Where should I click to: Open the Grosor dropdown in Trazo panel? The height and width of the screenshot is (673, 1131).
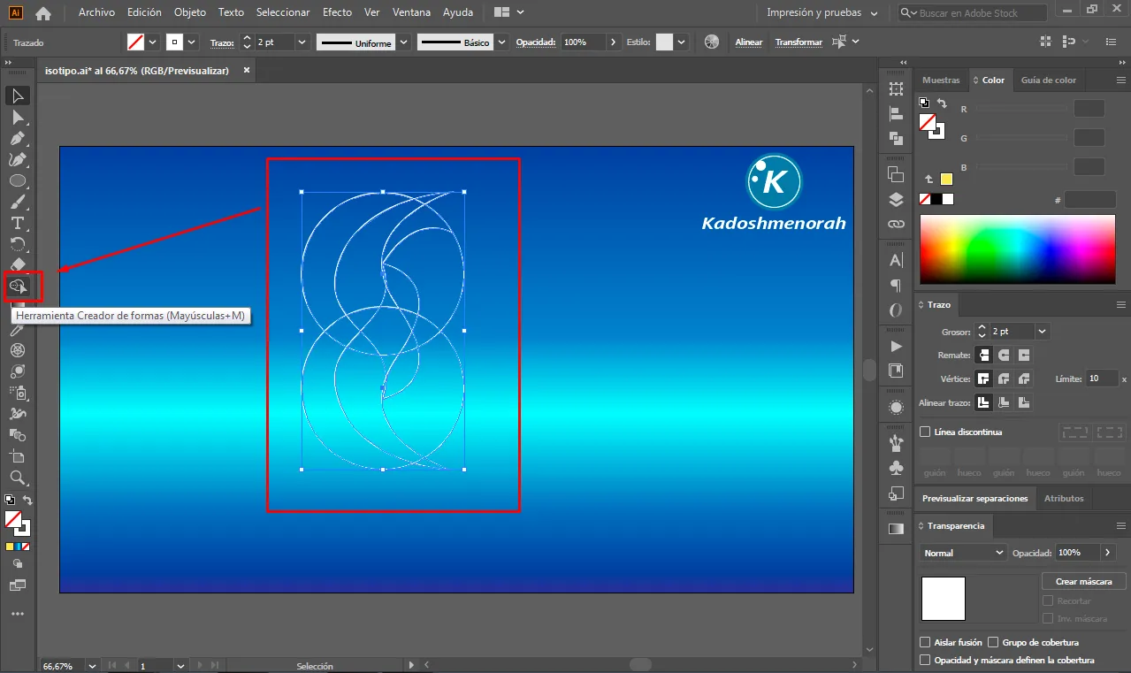click(x=1042, y=331)
